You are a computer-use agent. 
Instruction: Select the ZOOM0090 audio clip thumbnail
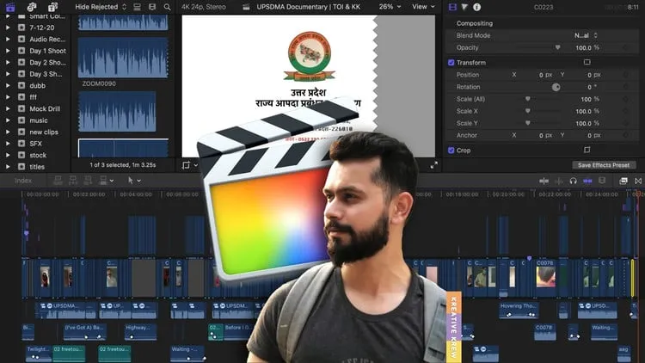(123, 58)
